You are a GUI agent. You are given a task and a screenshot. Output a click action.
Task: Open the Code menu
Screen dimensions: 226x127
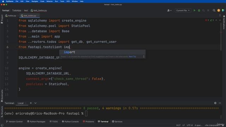point(42,1)
